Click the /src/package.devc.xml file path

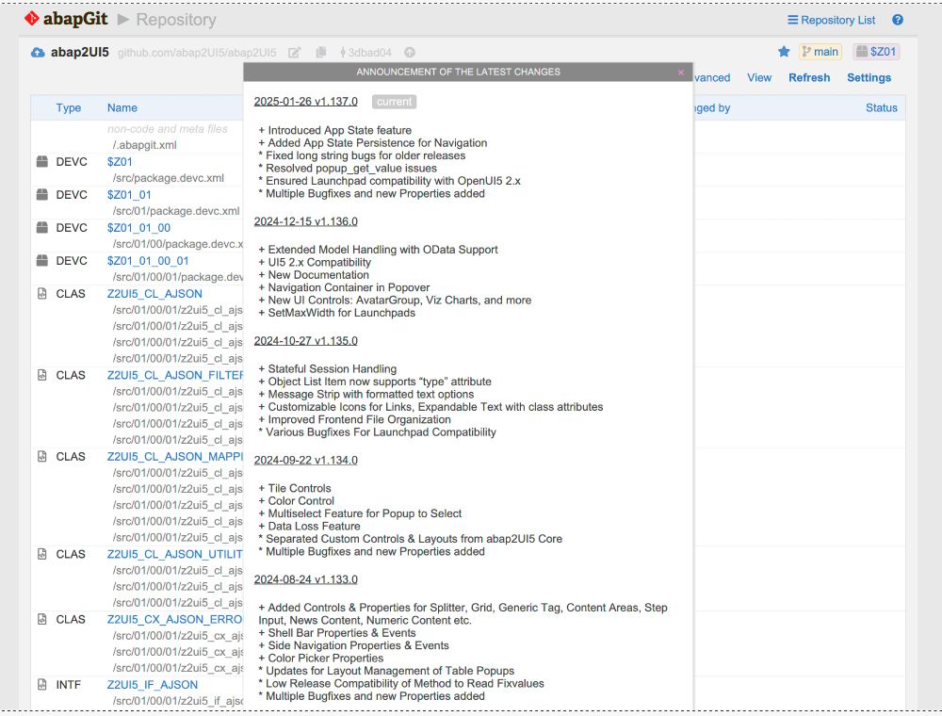(169, 178)
